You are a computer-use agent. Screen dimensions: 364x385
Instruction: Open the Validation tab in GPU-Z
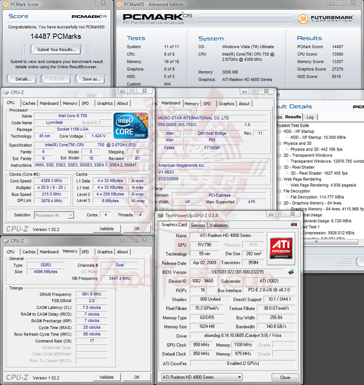218,225
